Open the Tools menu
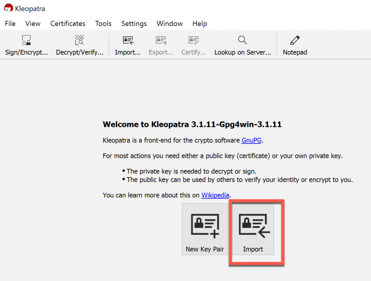 (x=103, y=24)
